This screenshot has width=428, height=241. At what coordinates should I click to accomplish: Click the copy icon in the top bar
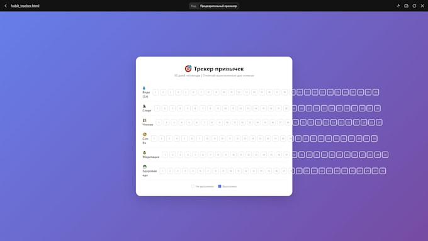point(406,6)
